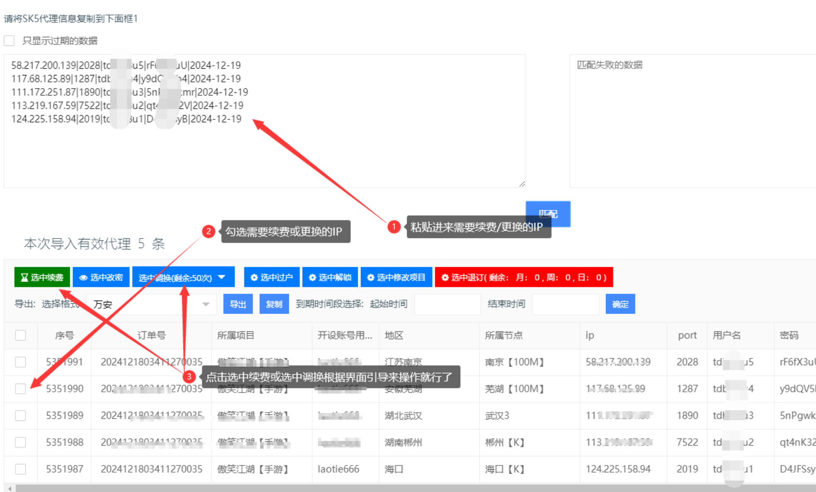Screen dimensions: 816x492
Task: Click the gear icon on 选中修改项目
Action: click(371, 278)
